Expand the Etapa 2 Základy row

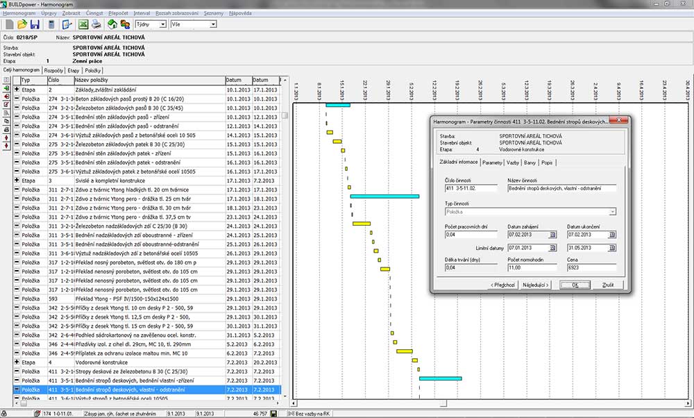pos(17,90)
